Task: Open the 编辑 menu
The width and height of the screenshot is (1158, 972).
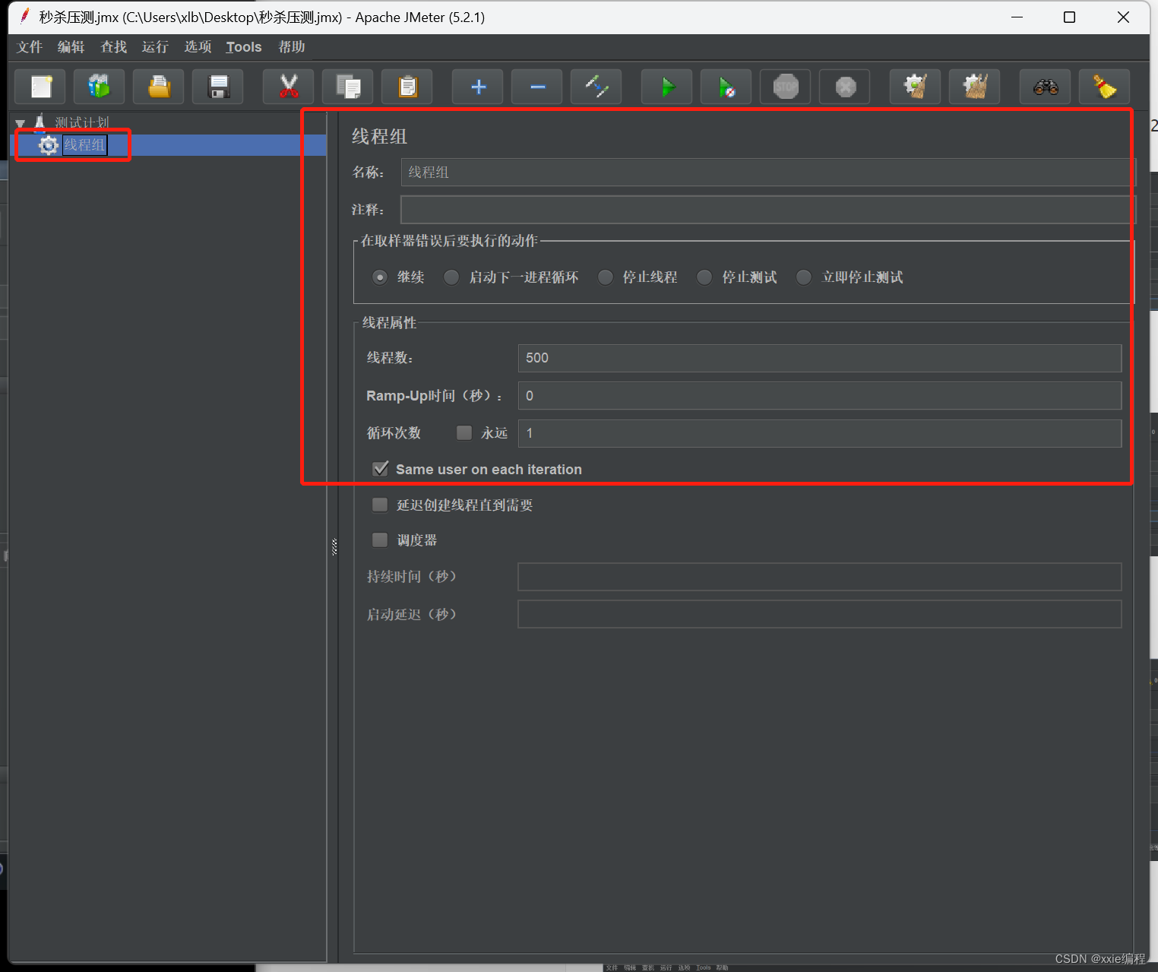Action: pyautogui.click(x=71, y=47)
